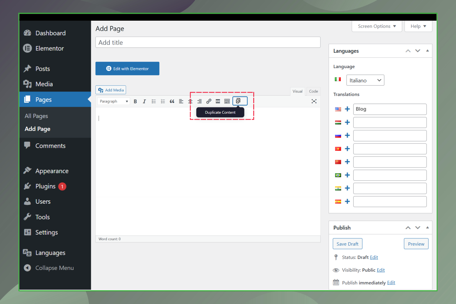
Task: Switch to the Visual editor tab
Action: point(298,91)
